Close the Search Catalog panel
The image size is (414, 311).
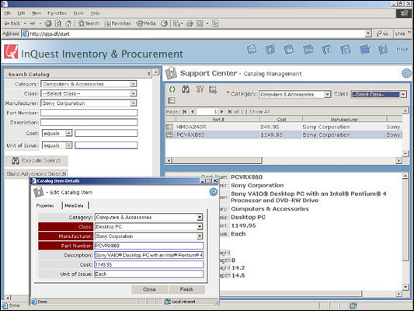pos(148,74)
